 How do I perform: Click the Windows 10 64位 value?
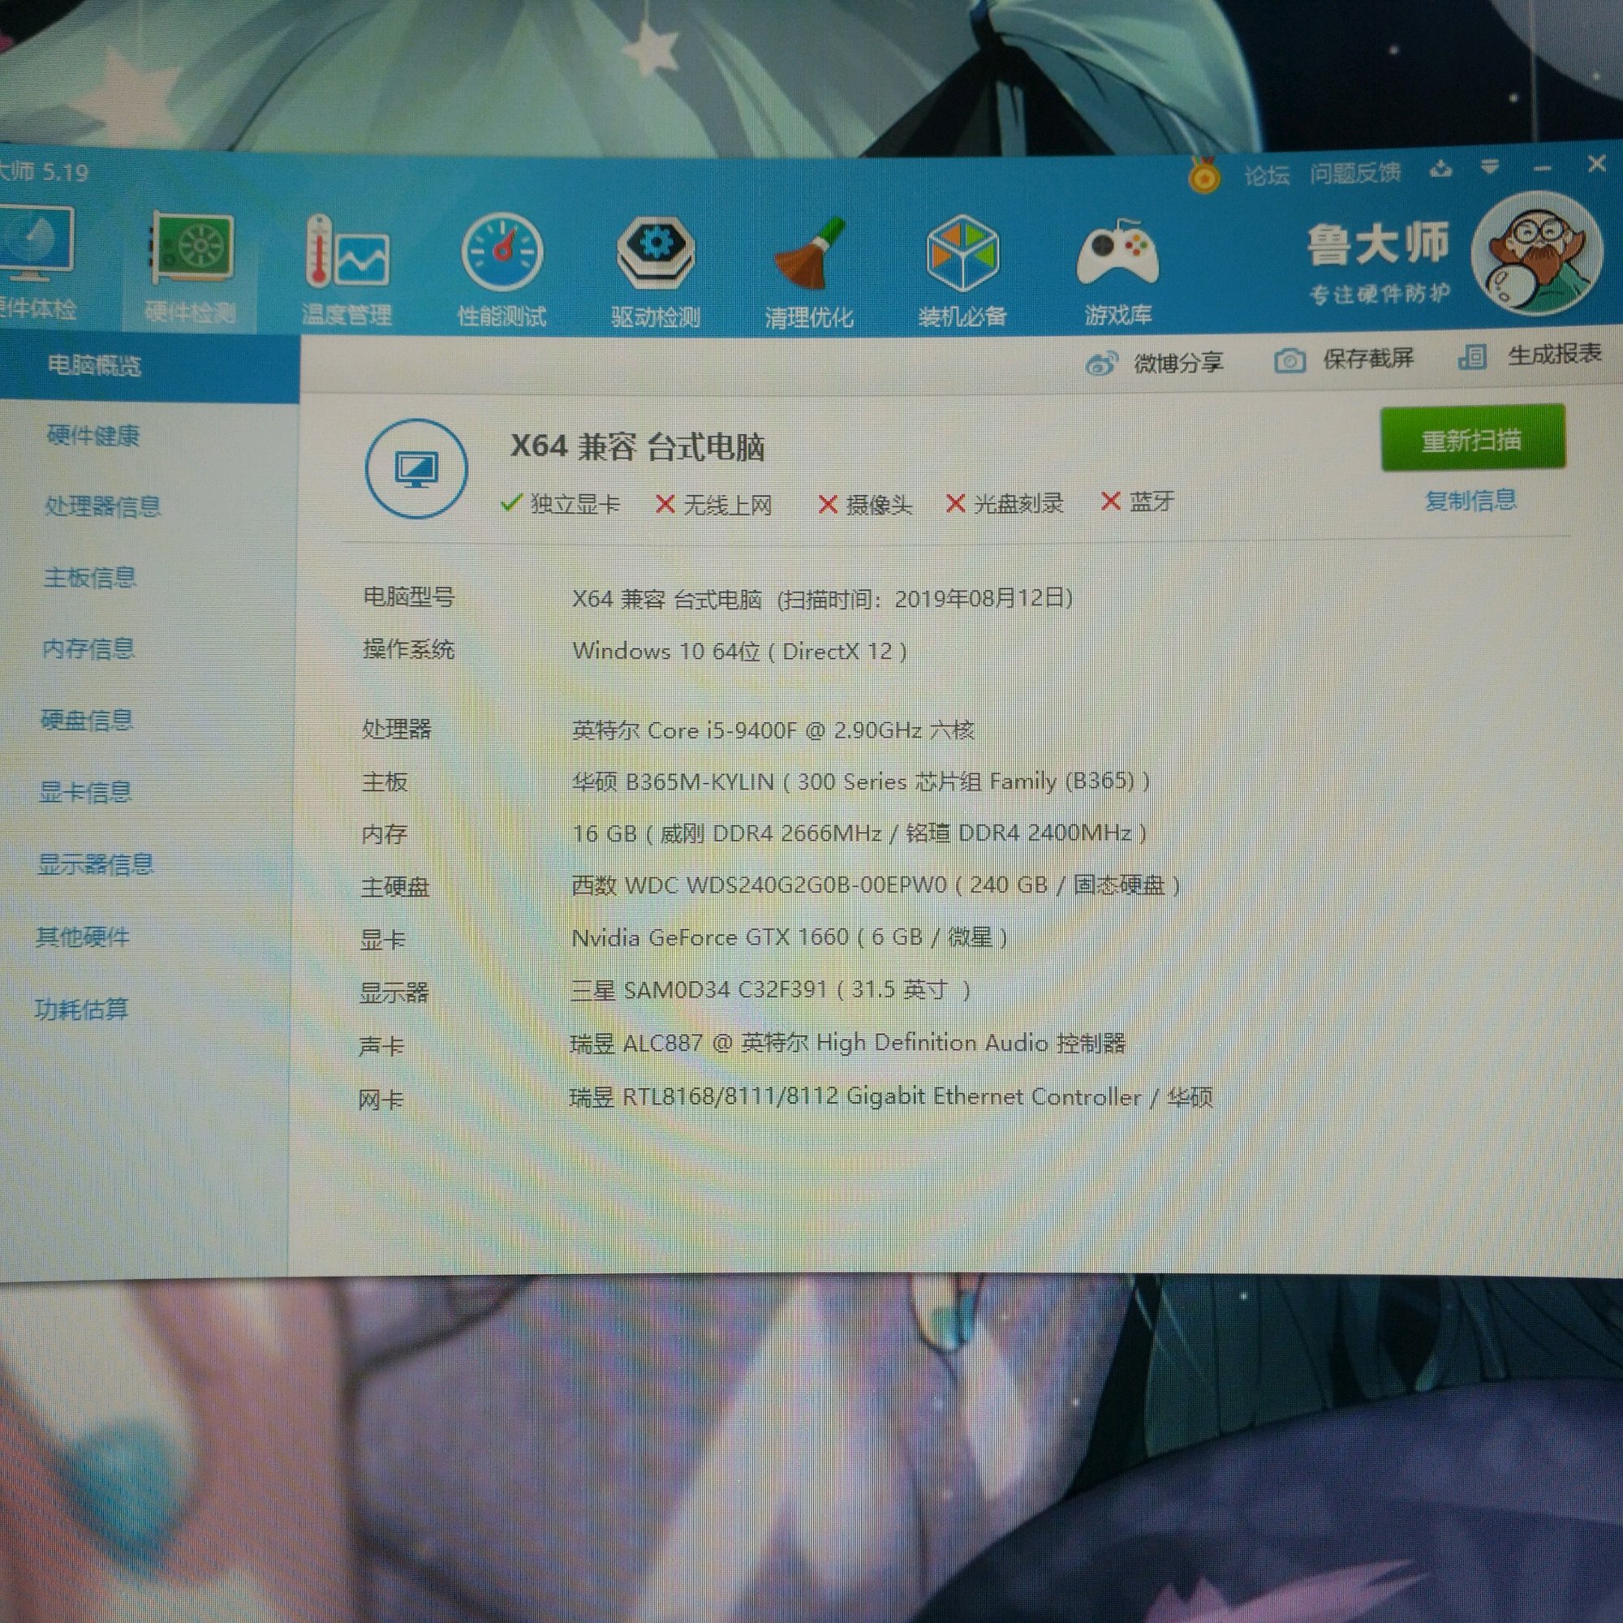(x=740, y=651)
